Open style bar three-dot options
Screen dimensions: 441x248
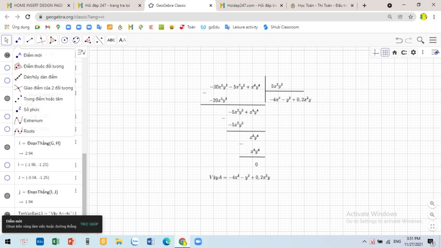tap(423, 52)
